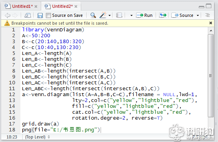The height and width of the screenshot is (142, 218).
Task: Click the cat.col=c(...) line
Action: tap(131, 112)
